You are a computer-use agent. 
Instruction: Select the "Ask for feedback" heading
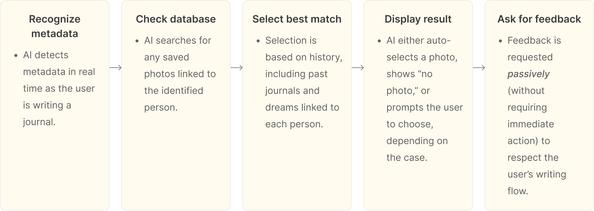(539, 19)
